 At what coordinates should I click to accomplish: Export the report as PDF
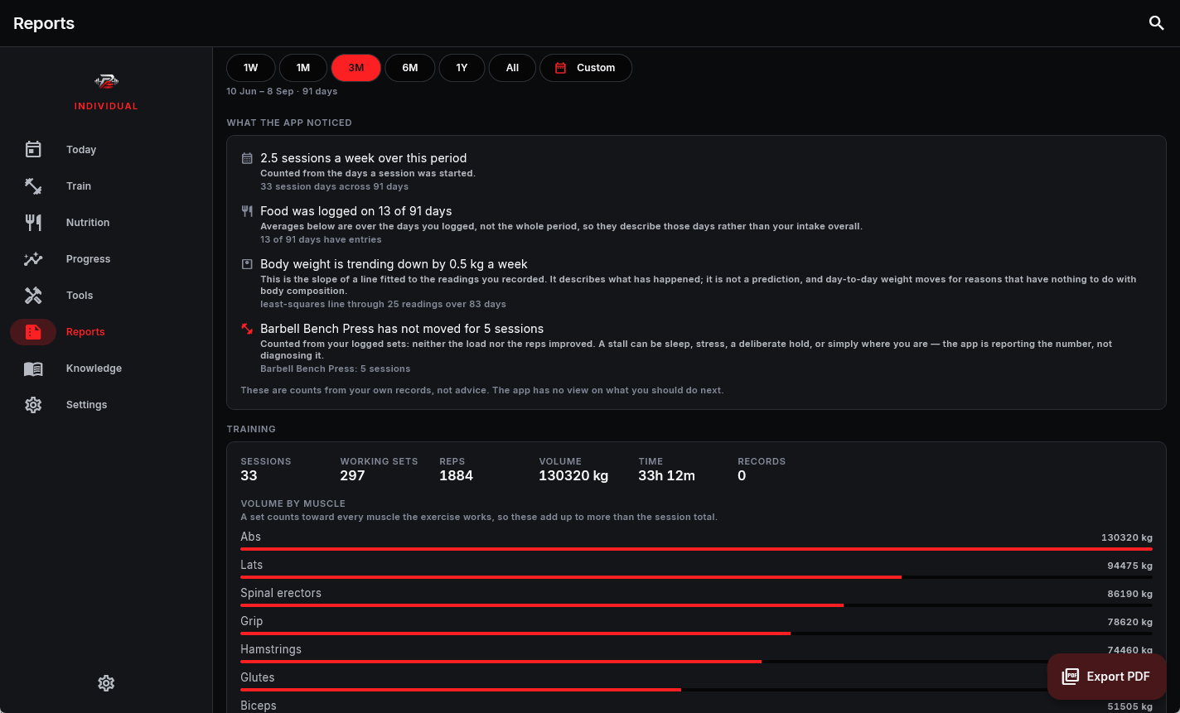tap(1107, 677)
